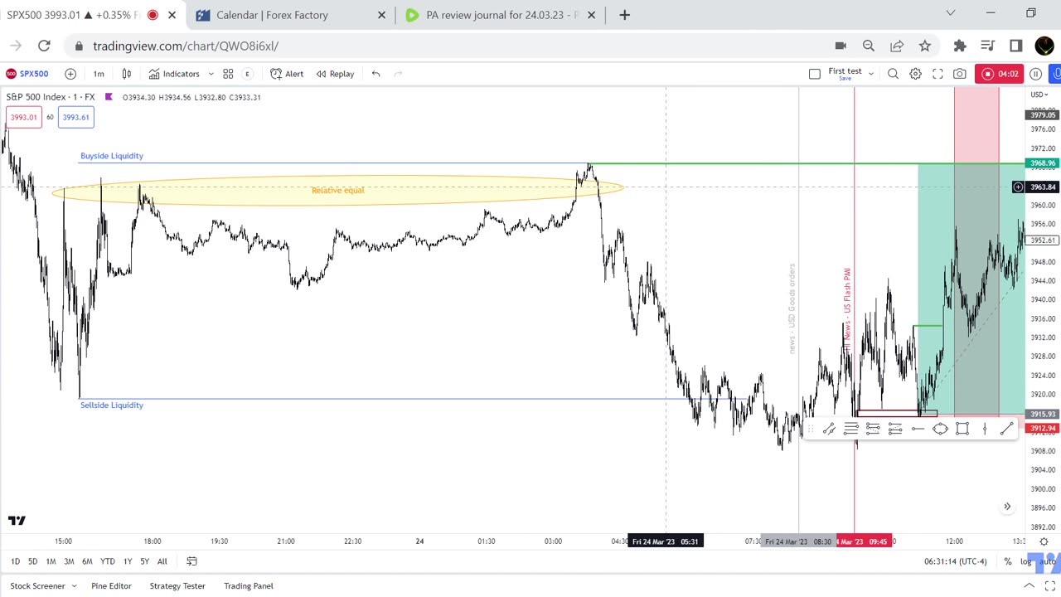1061x597 pixels.
Task: Open the Indicators dialog
Action: (x=174, y=74)
